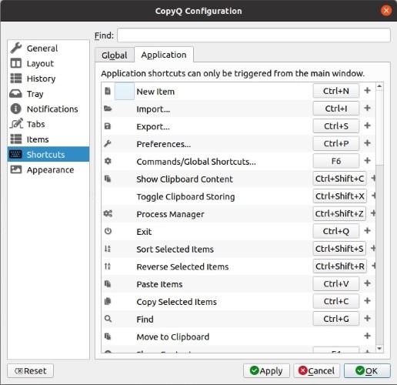Edit the Ctrl+Shift+S shortcut button

point(339,249)
